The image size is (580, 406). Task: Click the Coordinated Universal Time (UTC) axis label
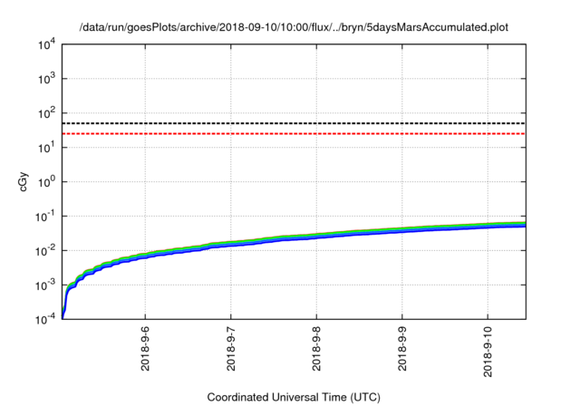294,397
